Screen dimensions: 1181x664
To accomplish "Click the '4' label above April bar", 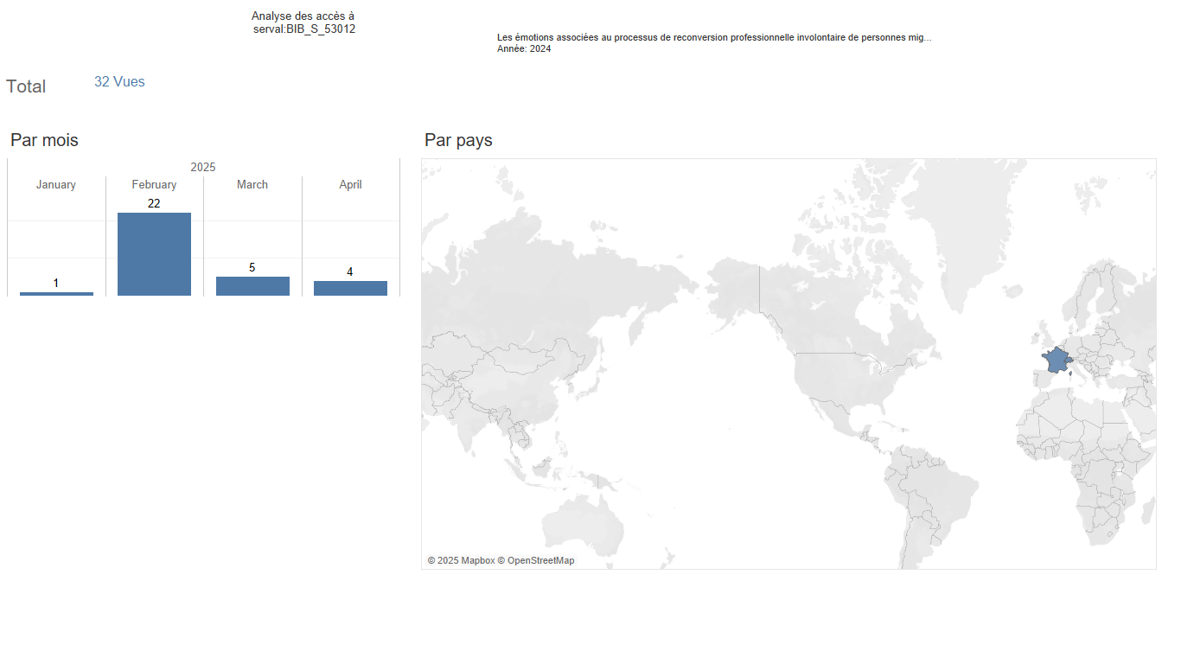I will tap(350, 272).
